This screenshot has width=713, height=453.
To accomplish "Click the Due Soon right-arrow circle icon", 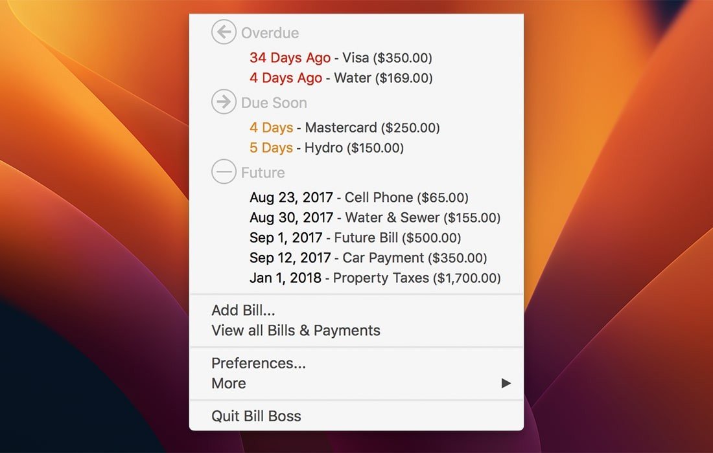I will pyautogui.click(x=224, y=102).
